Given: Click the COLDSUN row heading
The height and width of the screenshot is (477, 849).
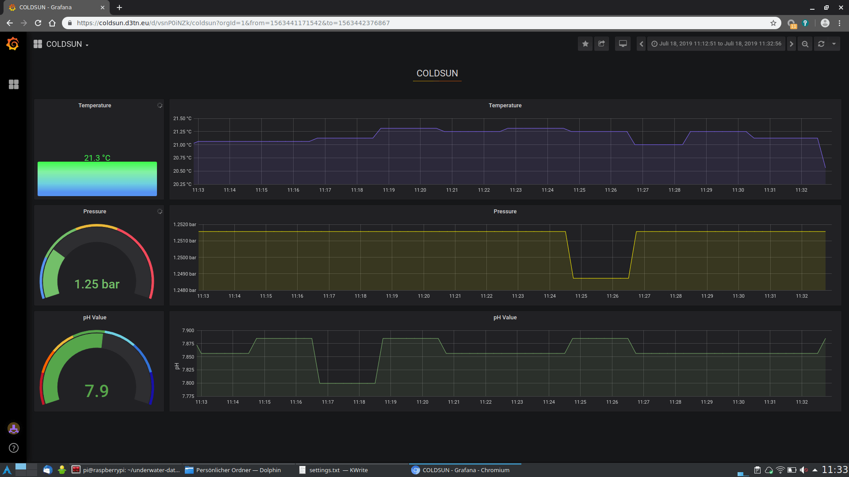Looking at the screenshot, I should [437, 73].
